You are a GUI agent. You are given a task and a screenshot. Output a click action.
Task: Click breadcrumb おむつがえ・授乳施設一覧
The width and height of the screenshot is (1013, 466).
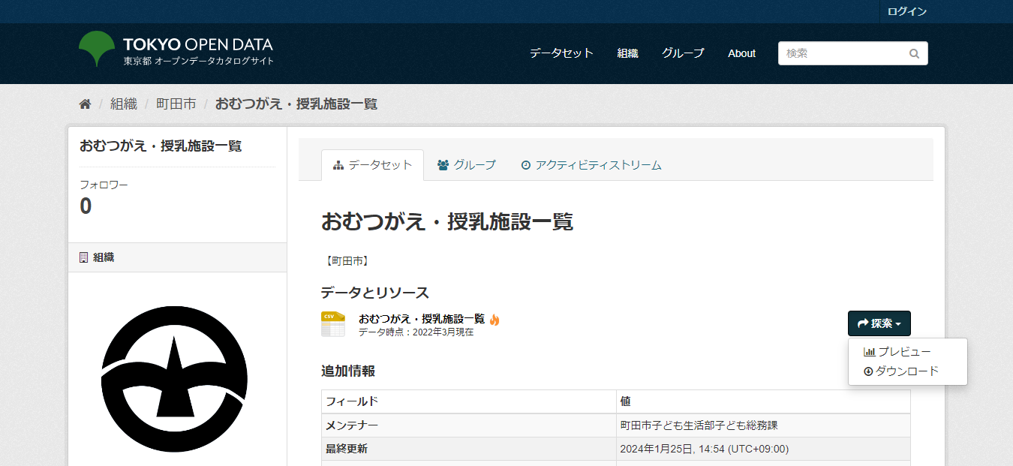point(296,104)
